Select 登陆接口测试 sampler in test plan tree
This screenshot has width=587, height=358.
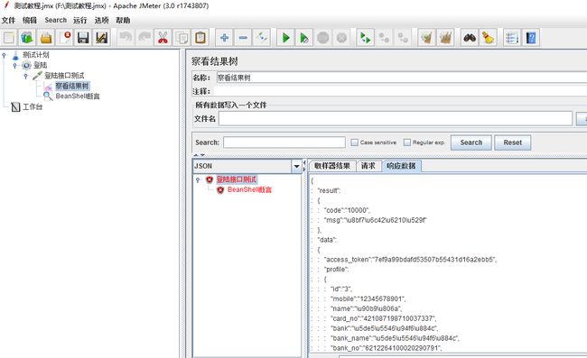coord(64,76)
